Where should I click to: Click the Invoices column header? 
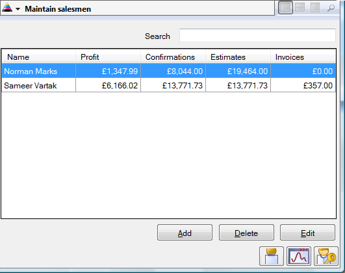(x=303, y=57)
